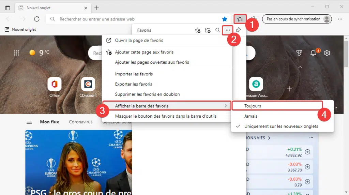Open Favorites panel more options button
Screen dimensions: 349x195
tap(228, 30)
